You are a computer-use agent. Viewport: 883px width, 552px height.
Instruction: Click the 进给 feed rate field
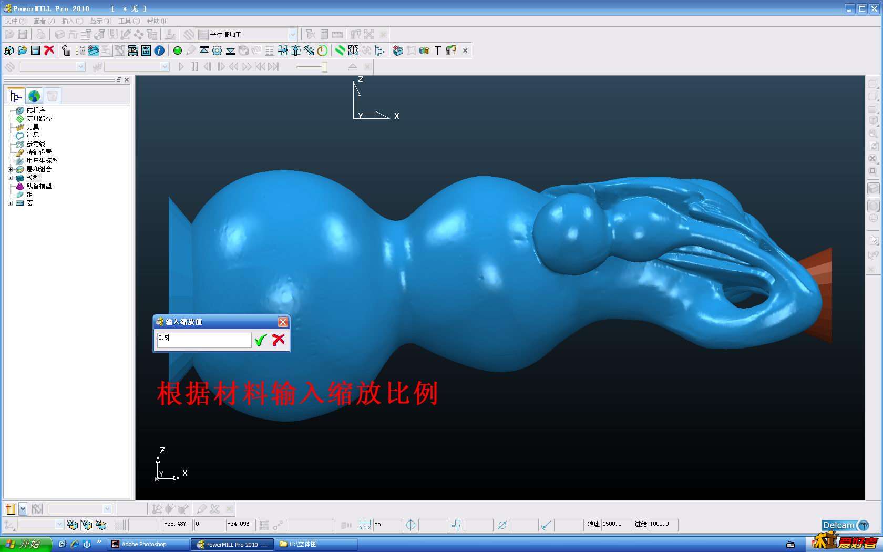pos(663,524)
